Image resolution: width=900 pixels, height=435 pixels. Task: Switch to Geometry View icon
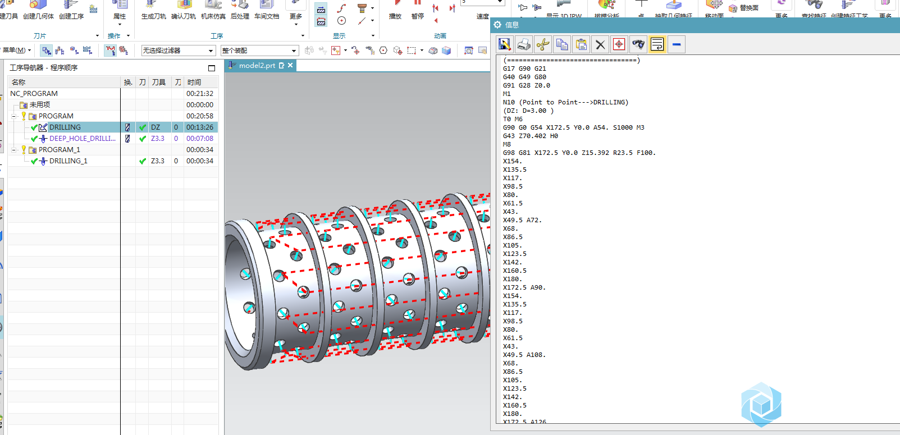point(74,51)
